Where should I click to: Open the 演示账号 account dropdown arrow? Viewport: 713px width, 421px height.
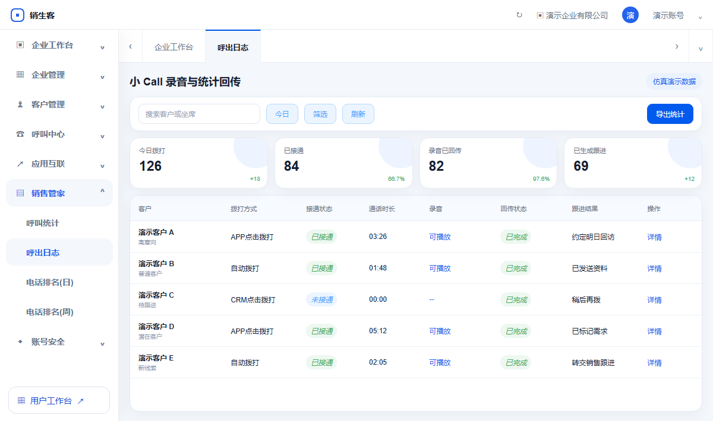700,17
